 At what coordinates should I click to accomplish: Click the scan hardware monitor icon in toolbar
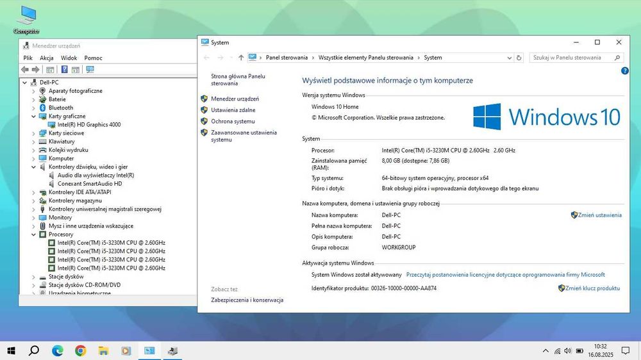(90, 69)
